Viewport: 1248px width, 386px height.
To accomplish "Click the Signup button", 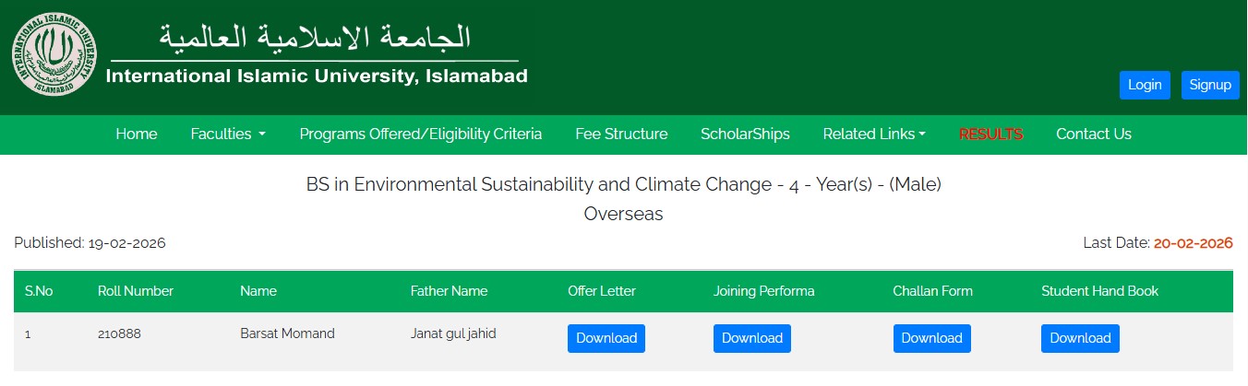I will pyautogui.click(x=1210, y=85).
